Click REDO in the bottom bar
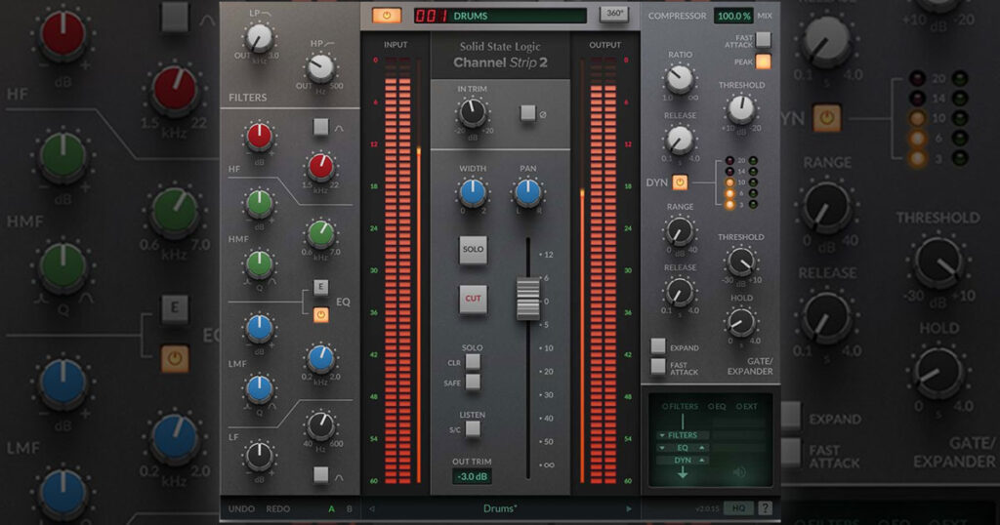Screen dimensions: 1000x525 click(278, 509)
